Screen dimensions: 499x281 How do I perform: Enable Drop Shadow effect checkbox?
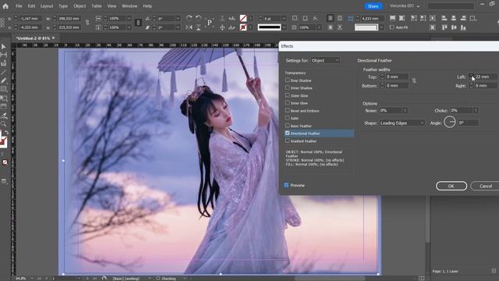click(x=288, y=80)
